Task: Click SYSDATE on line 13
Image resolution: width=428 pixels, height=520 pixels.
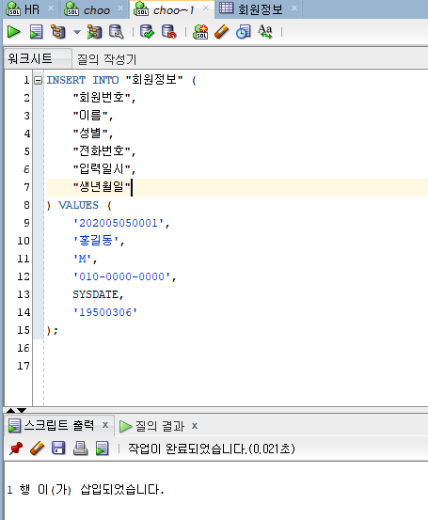Action: coord(96,294)
